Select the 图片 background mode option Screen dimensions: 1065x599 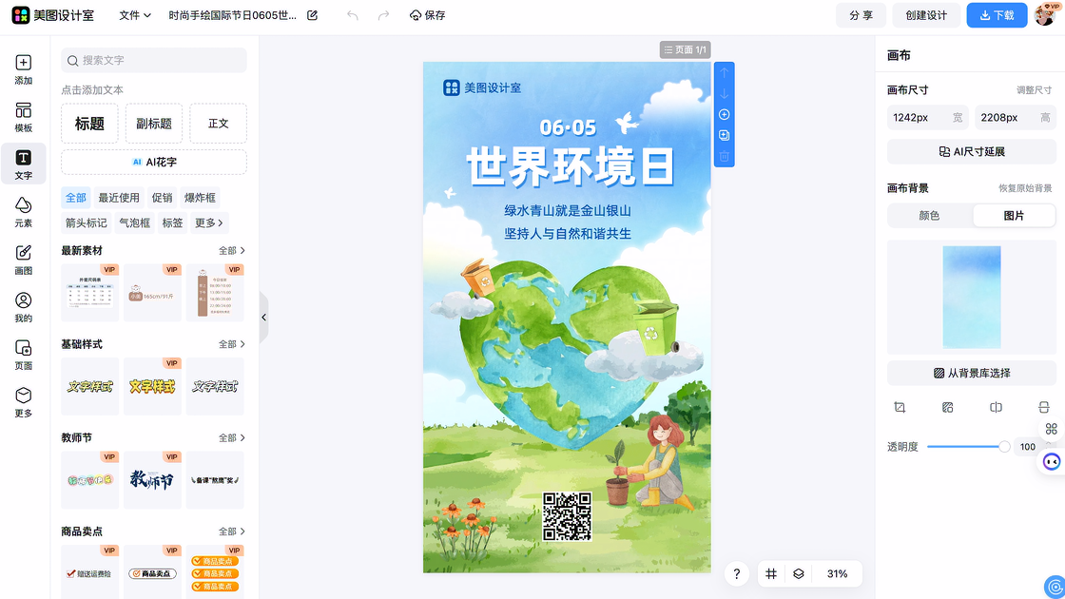tap(1014, 216)
